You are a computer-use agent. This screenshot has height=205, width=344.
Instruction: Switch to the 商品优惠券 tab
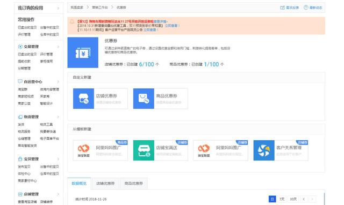(x=134, y=184)
